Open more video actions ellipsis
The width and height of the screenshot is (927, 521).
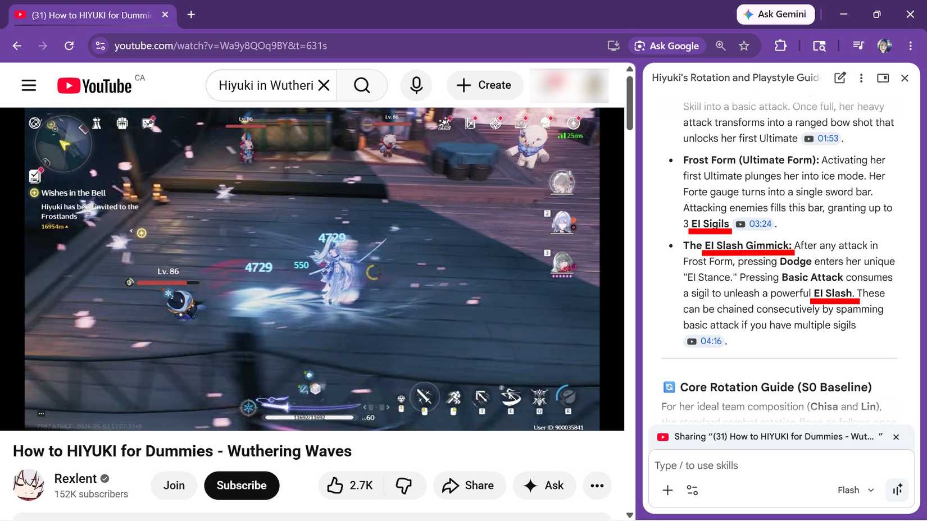coord(597,486)
